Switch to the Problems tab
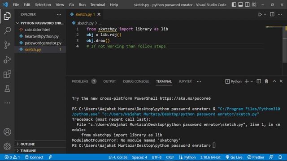The height and width of the screenshot is (161, 287). [80, 81]
